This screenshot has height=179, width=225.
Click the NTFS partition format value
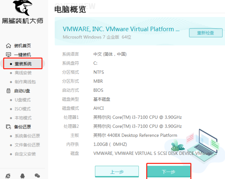(98, 72)
